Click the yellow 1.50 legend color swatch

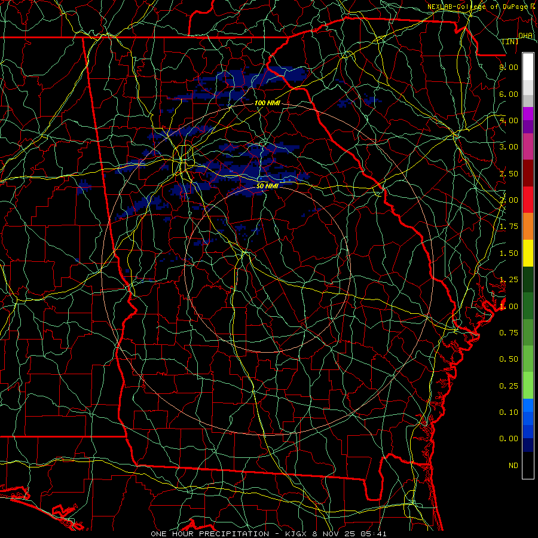(528, 253)
